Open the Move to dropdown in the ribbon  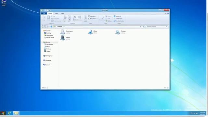click(x=65, y=19)
